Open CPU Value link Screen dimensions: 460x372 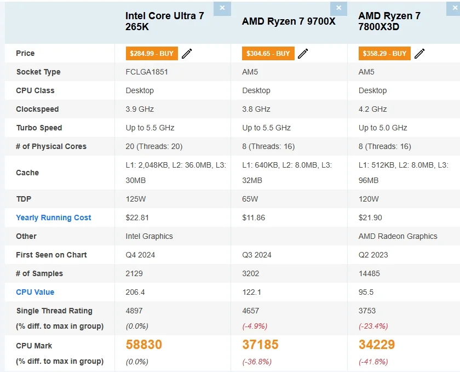pyautogui.click(x=35, y=292)
